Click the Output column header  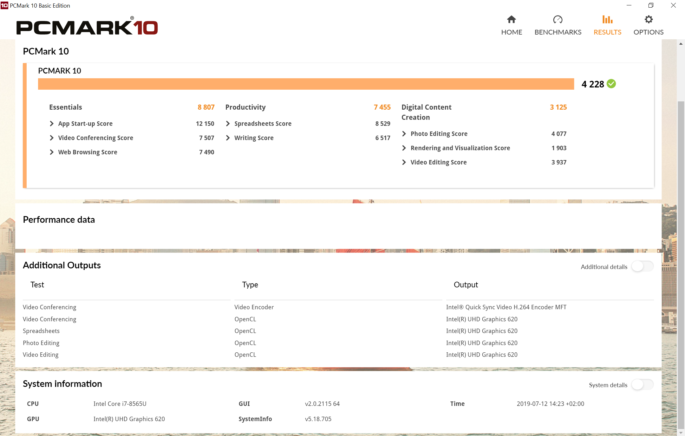click(466, 285)
